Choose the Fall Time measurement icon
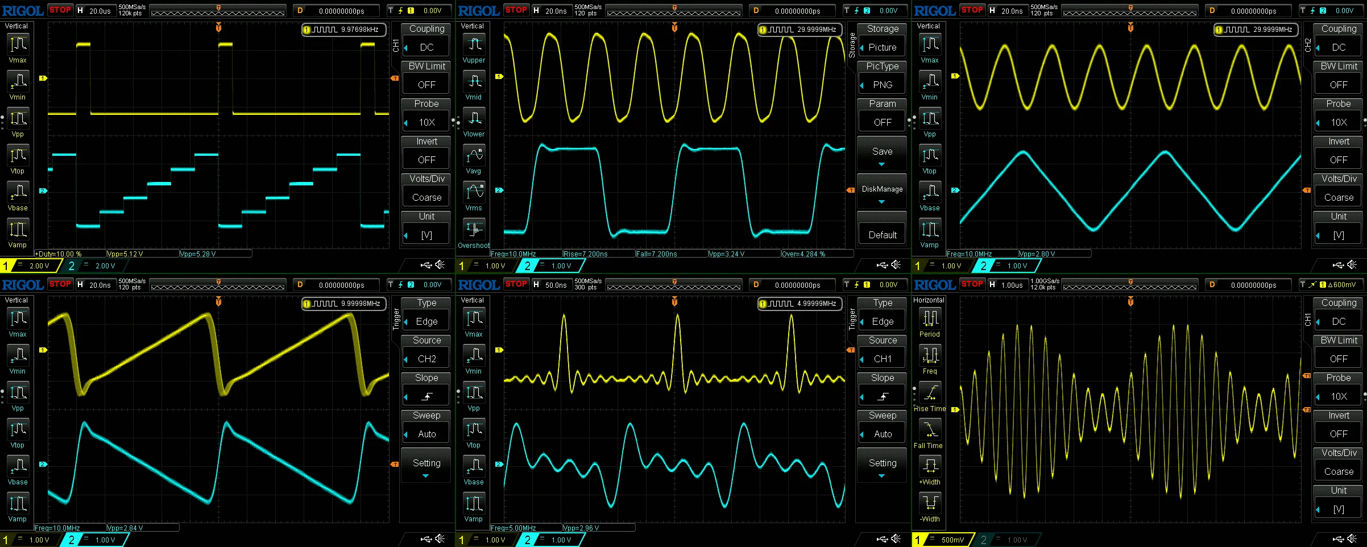 click(930, 429)
